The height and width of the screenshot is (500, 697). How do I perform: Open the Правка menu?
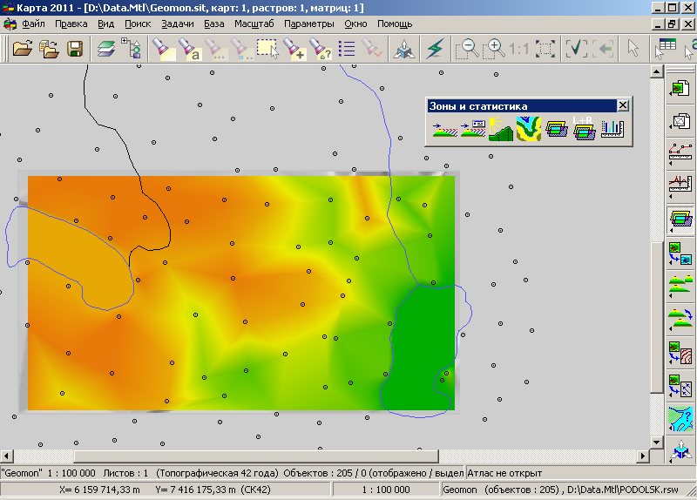click(71, 24)
